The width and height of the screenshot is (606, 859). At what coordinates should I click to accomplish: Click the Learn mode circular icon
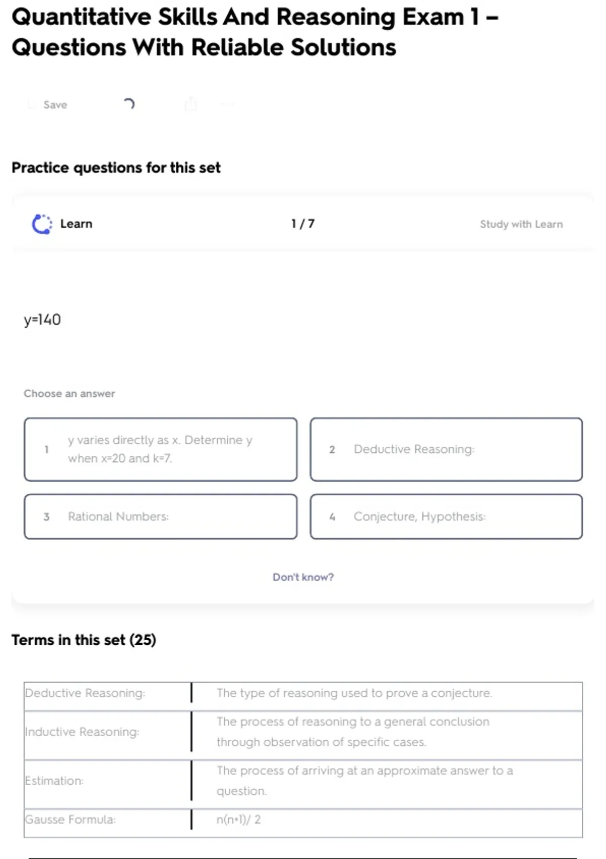click(42, 224)
